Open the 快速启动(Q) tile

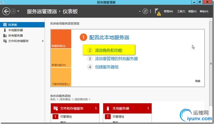61,39
